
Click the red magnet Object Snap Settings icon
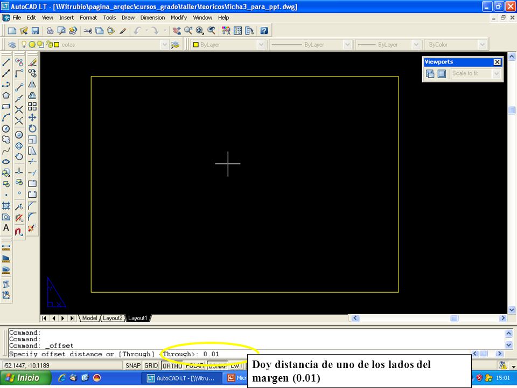pyautogui.click(x=19, y=232)
